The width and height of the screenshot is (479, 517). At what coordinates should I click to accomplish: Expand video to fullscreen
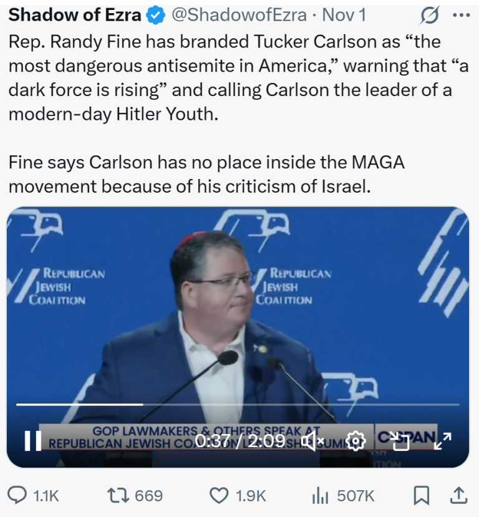click(442, 441)
